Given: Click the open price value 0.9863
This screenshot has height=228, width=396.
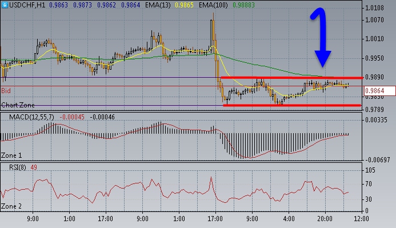Looking at the screenshot, I should [59, 5].
